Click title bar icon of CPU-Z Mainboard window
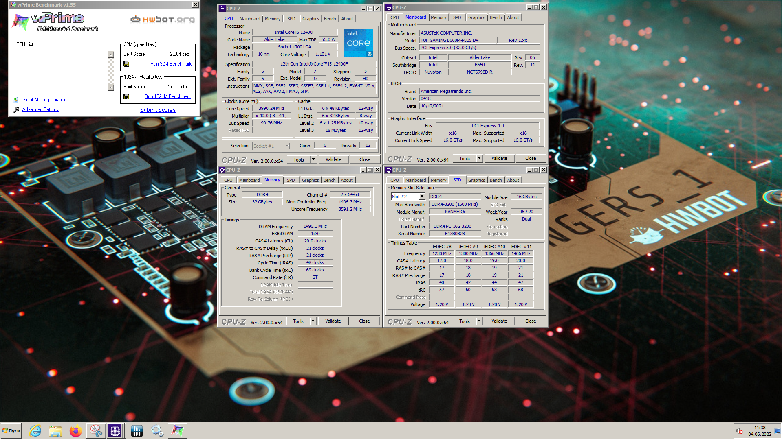Image resolution: width=782 pixels, height=439 pixels. pyautogui.click(x=388, y=7)
